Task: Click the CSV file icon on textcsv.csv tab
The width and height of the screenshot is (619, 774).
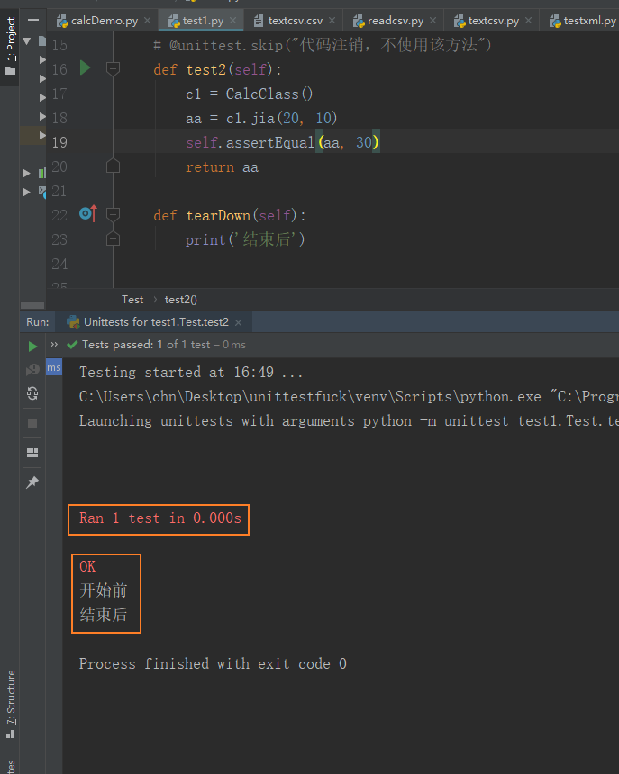Action: 258,21
